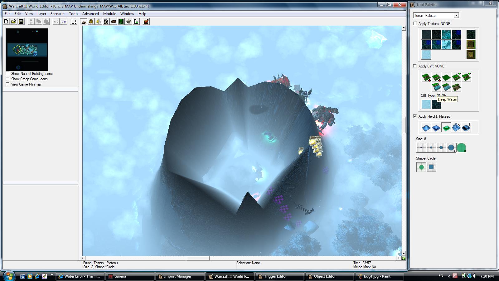Open a map file using folder icon
Screen dimensions: 499x281
(14, 22)
